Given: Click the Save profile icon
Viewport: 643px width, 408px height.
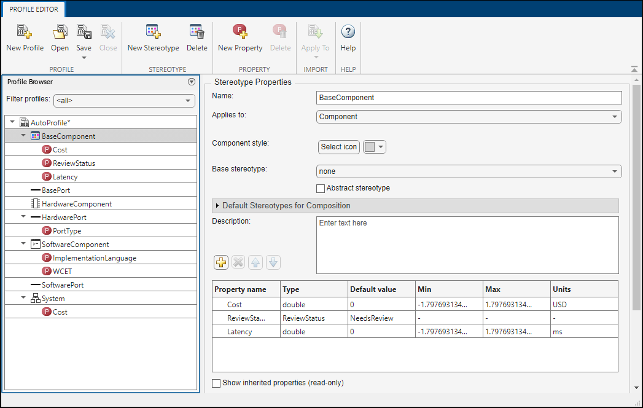Looking at the screenshot, I should pyautogui.click(x=84, y=33).
